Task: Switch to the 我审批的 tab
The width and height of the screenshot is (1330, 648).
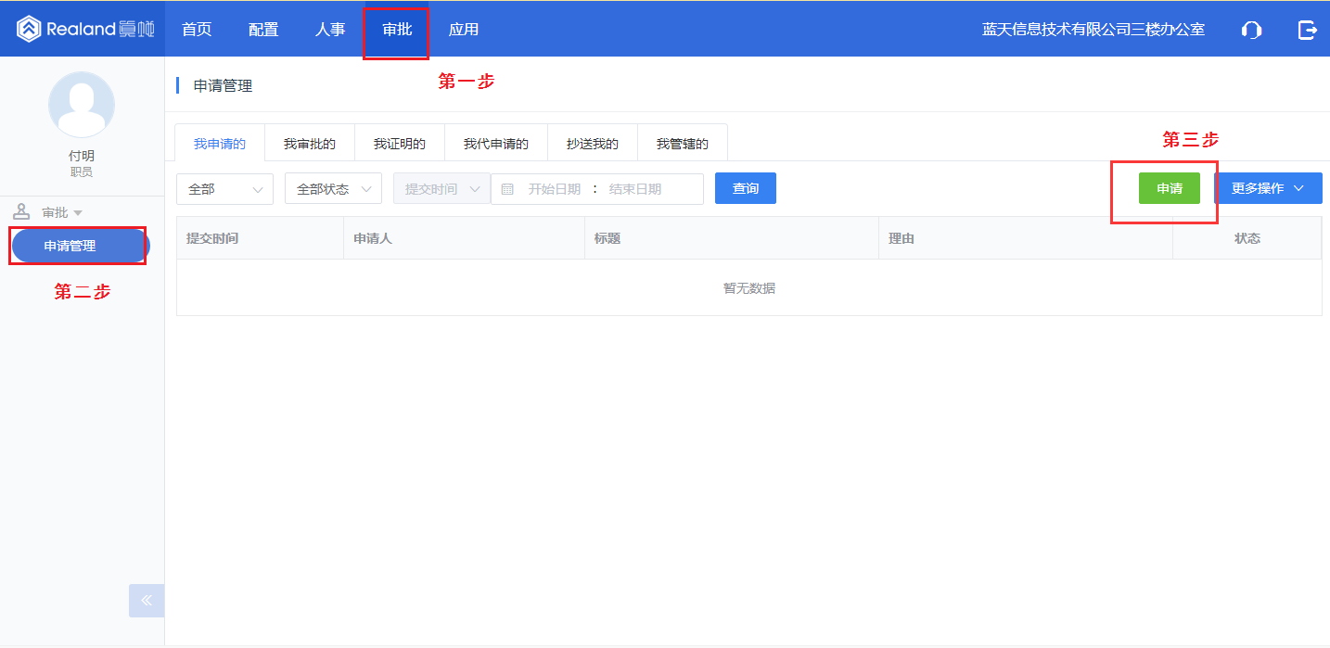Action: click(310, 142)
